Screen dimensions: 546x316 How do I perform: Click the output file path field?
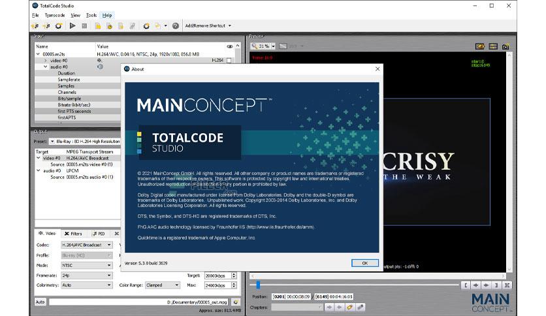(x=138, y=302)
